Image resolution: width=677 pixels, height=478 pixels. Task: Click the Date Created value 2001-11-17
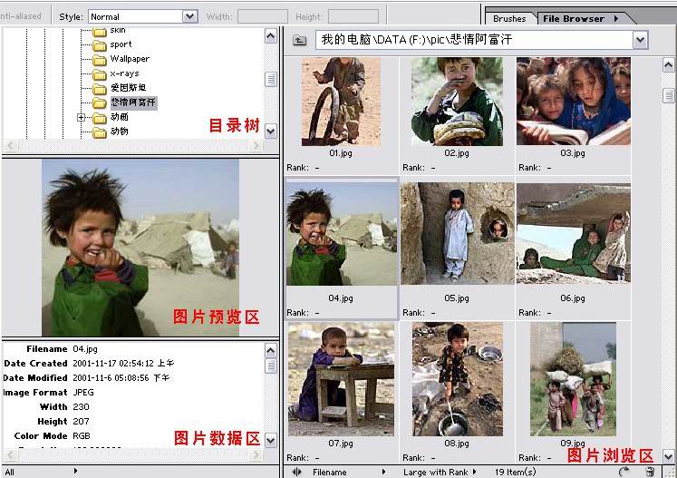pos(123,364)
